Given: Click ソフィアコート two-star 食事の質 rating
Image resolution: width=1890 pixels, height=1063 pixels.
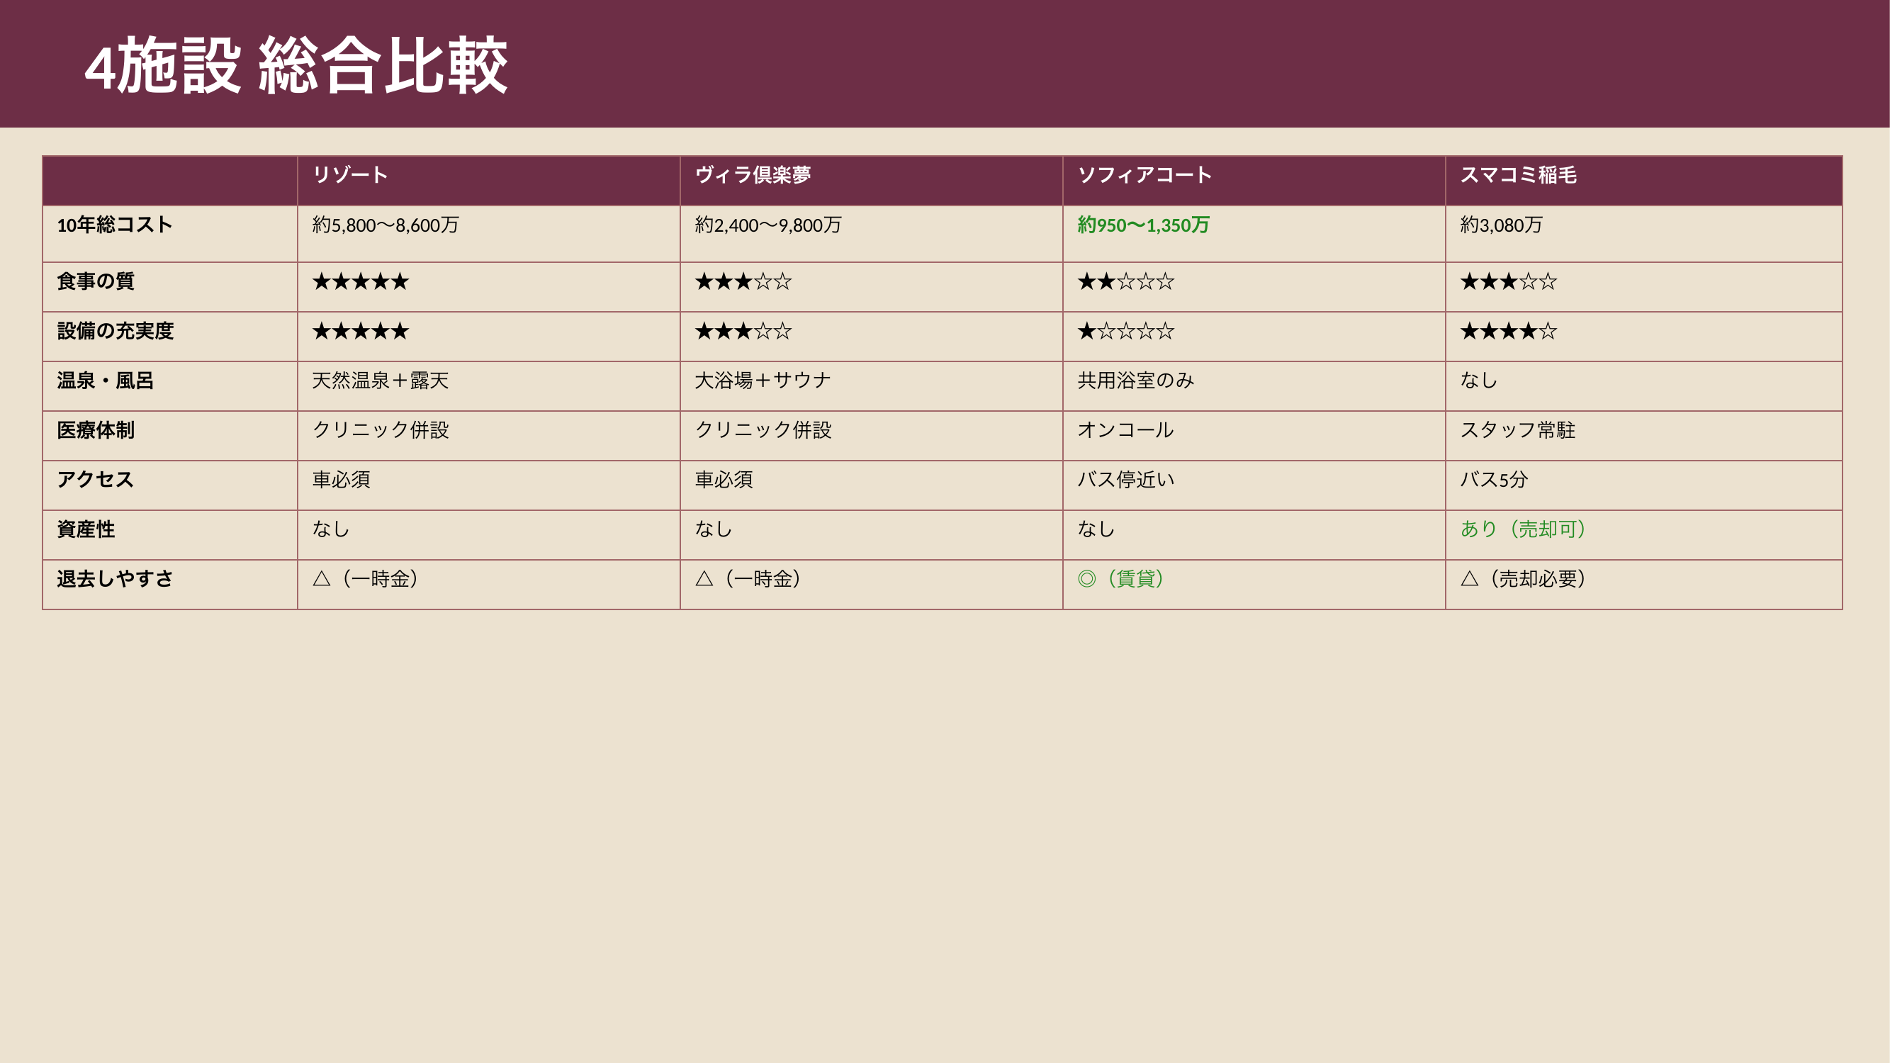Looking at the screenshot, I should [1125, 281].
